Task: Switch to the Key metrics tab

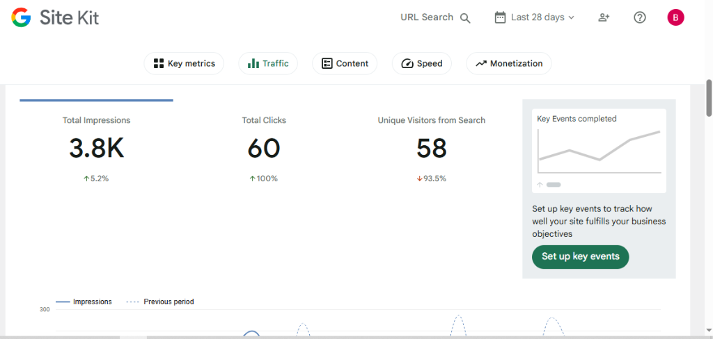Action: pos(184,63)
